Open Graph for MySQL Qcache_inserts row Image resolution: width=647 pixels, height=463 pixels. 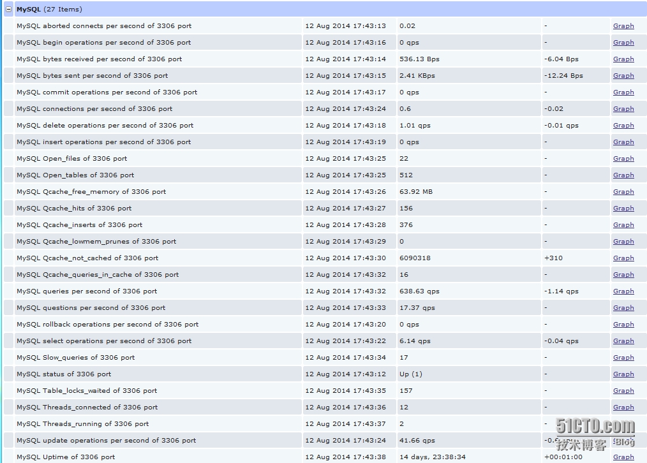click(x=623, y=224)
